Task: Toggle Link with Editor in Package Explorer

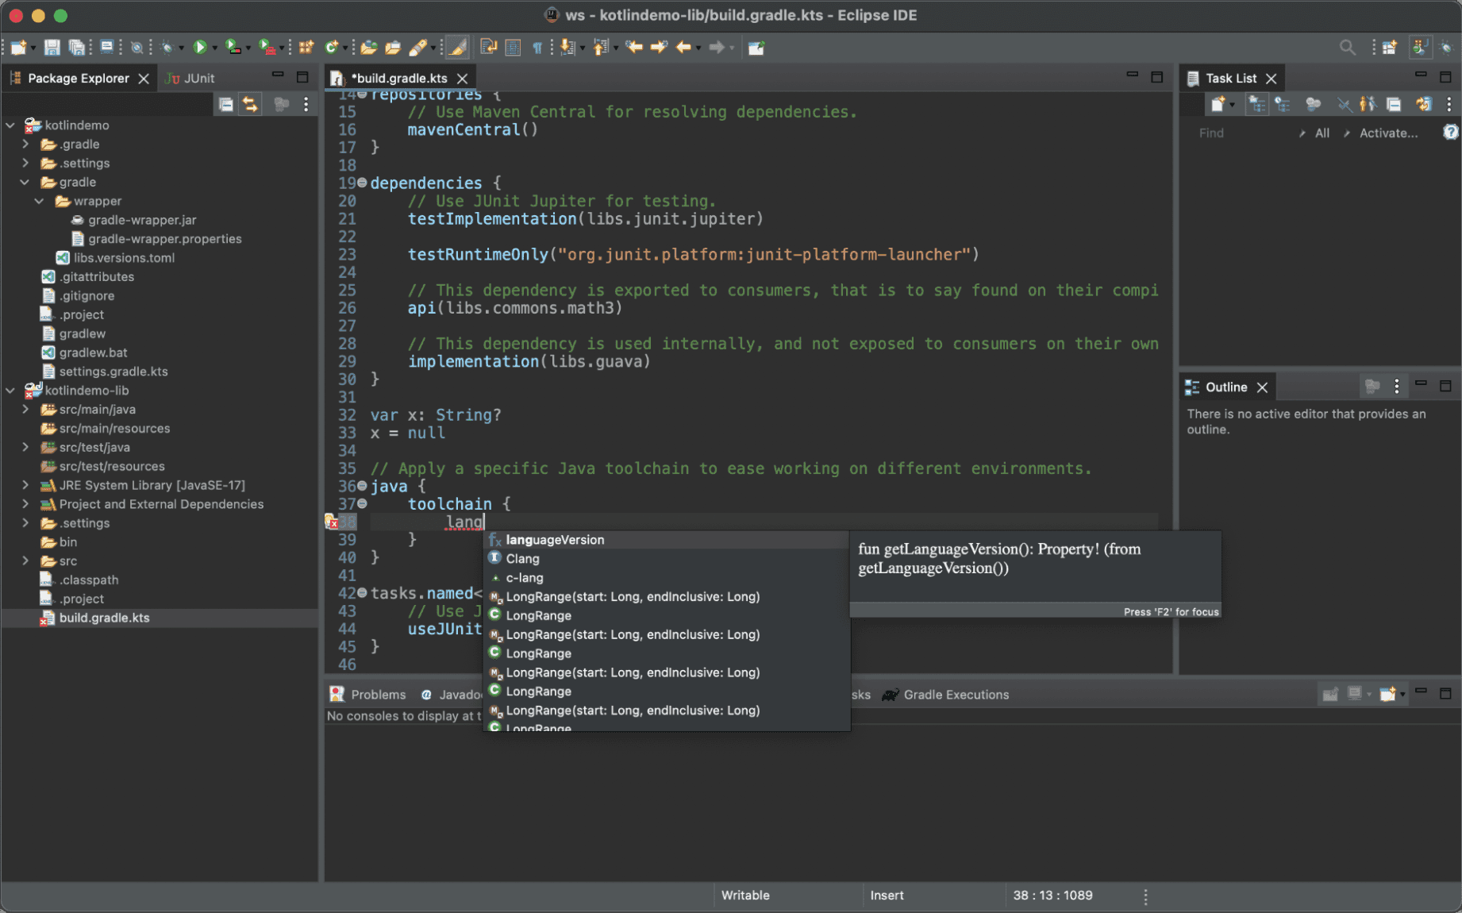Action: [250, 104]
